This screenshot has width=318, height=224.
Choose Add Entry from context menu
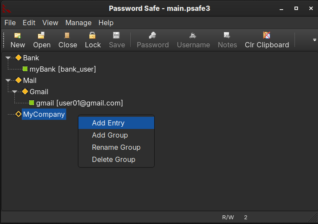(116, 123)
